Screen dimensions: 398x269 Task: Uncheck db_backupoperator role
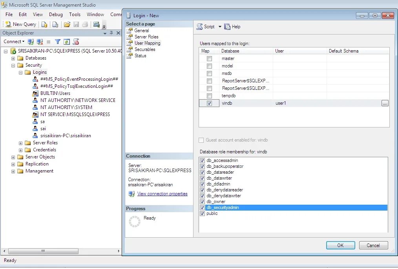click(202, 167)
